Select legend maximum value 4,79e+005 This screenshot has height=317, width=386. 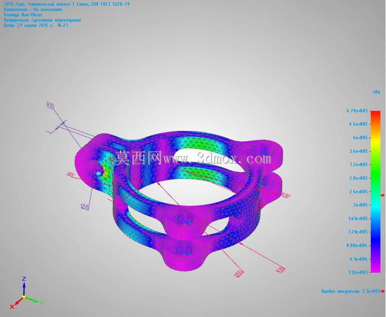pos(357,111)
